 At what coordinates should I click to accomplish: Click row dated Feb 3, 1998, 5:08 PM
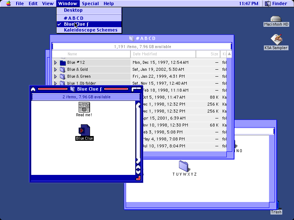[x=185, y=132]
